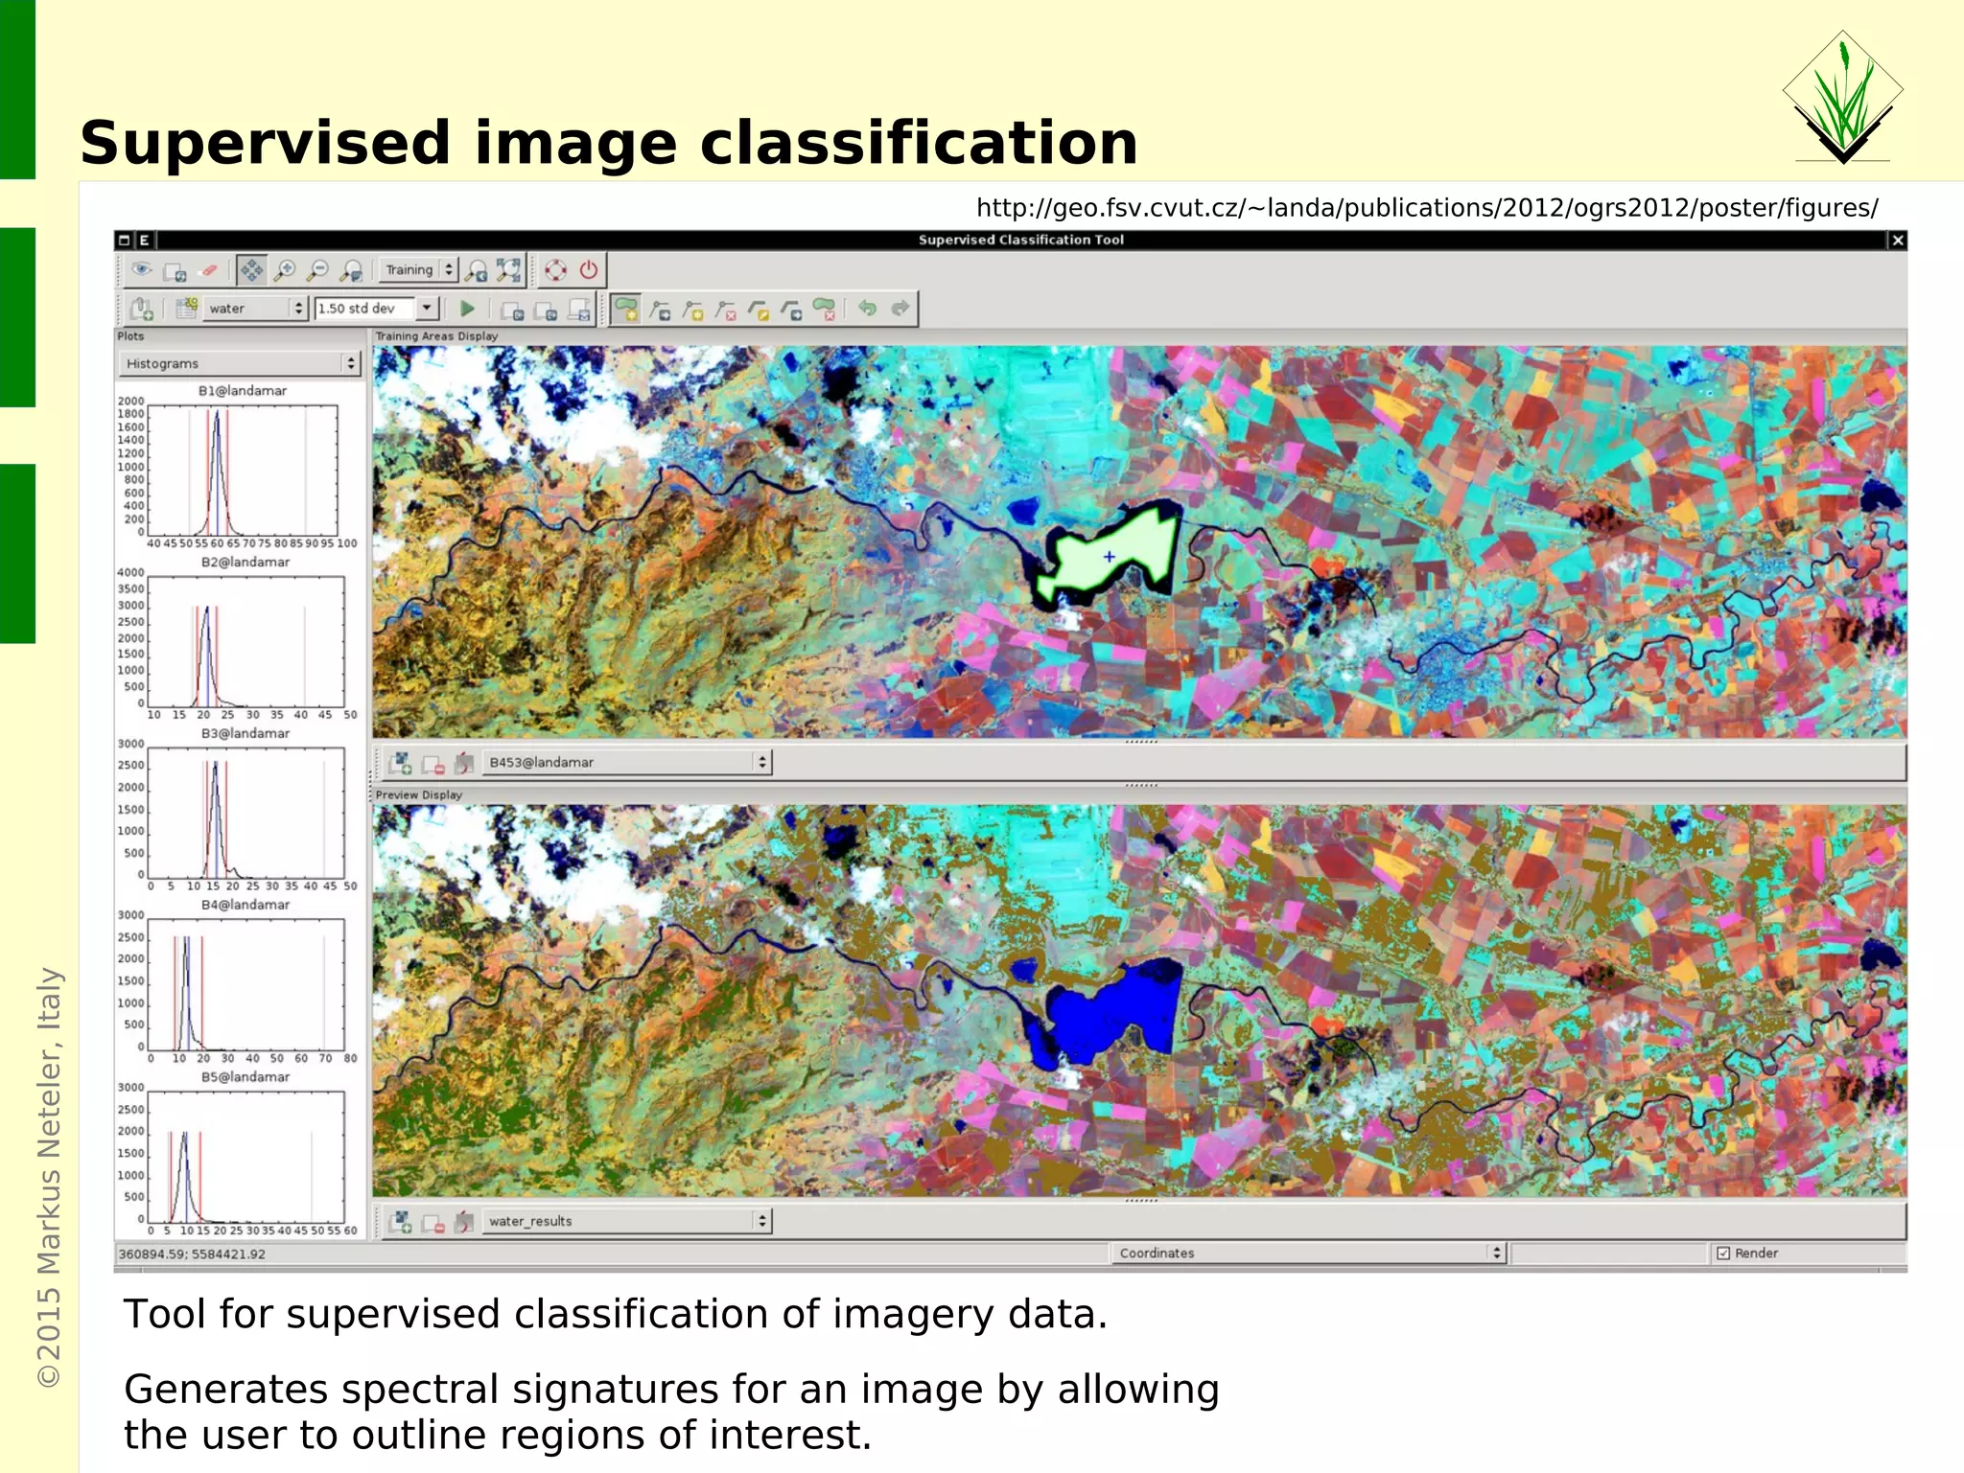Click the red Quit power icon

(x=589, y=270)
